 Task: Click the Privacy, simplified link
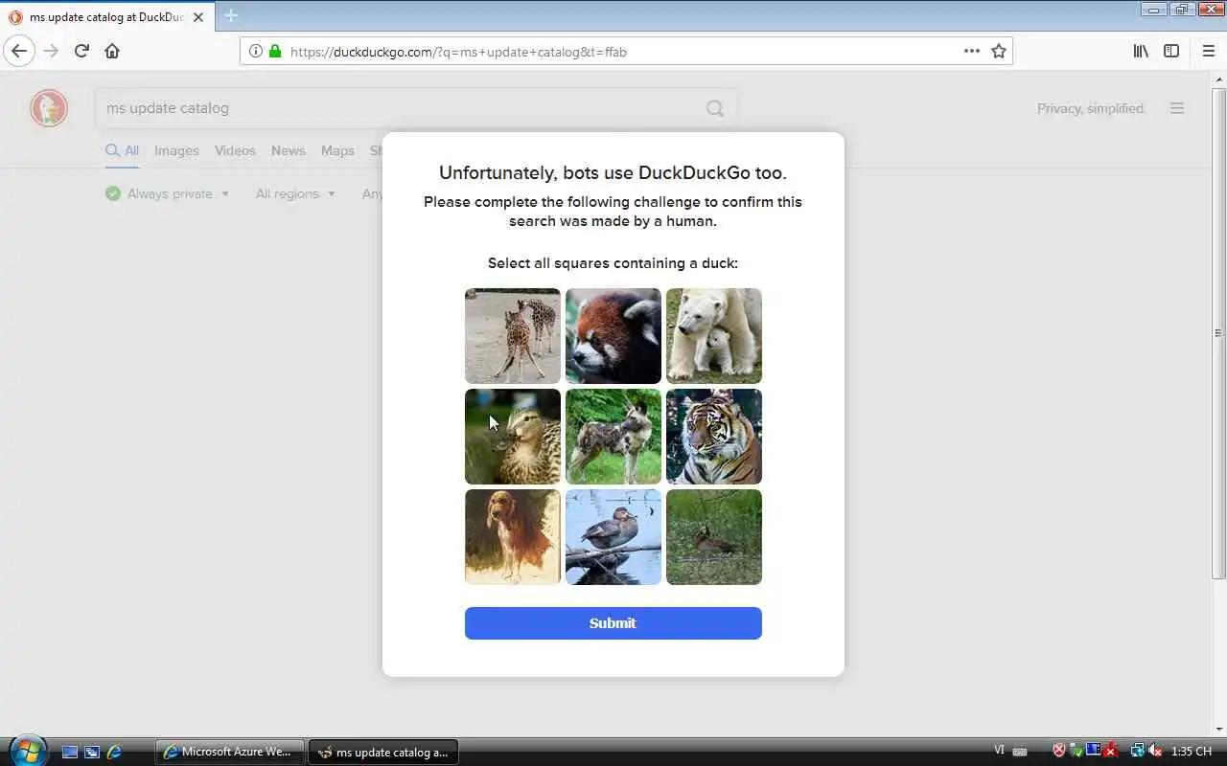(x=1091, y=108)
